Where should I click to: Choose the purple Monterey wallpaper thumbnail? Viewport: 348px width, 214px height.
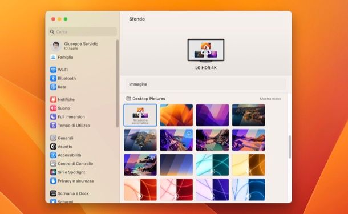click(212, 115)
